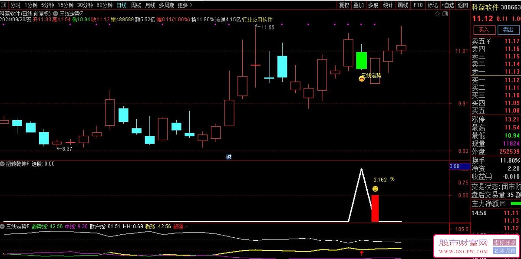Click the 买入 buy button
This screenshot has height=259, width=521.
click(484, 30)
